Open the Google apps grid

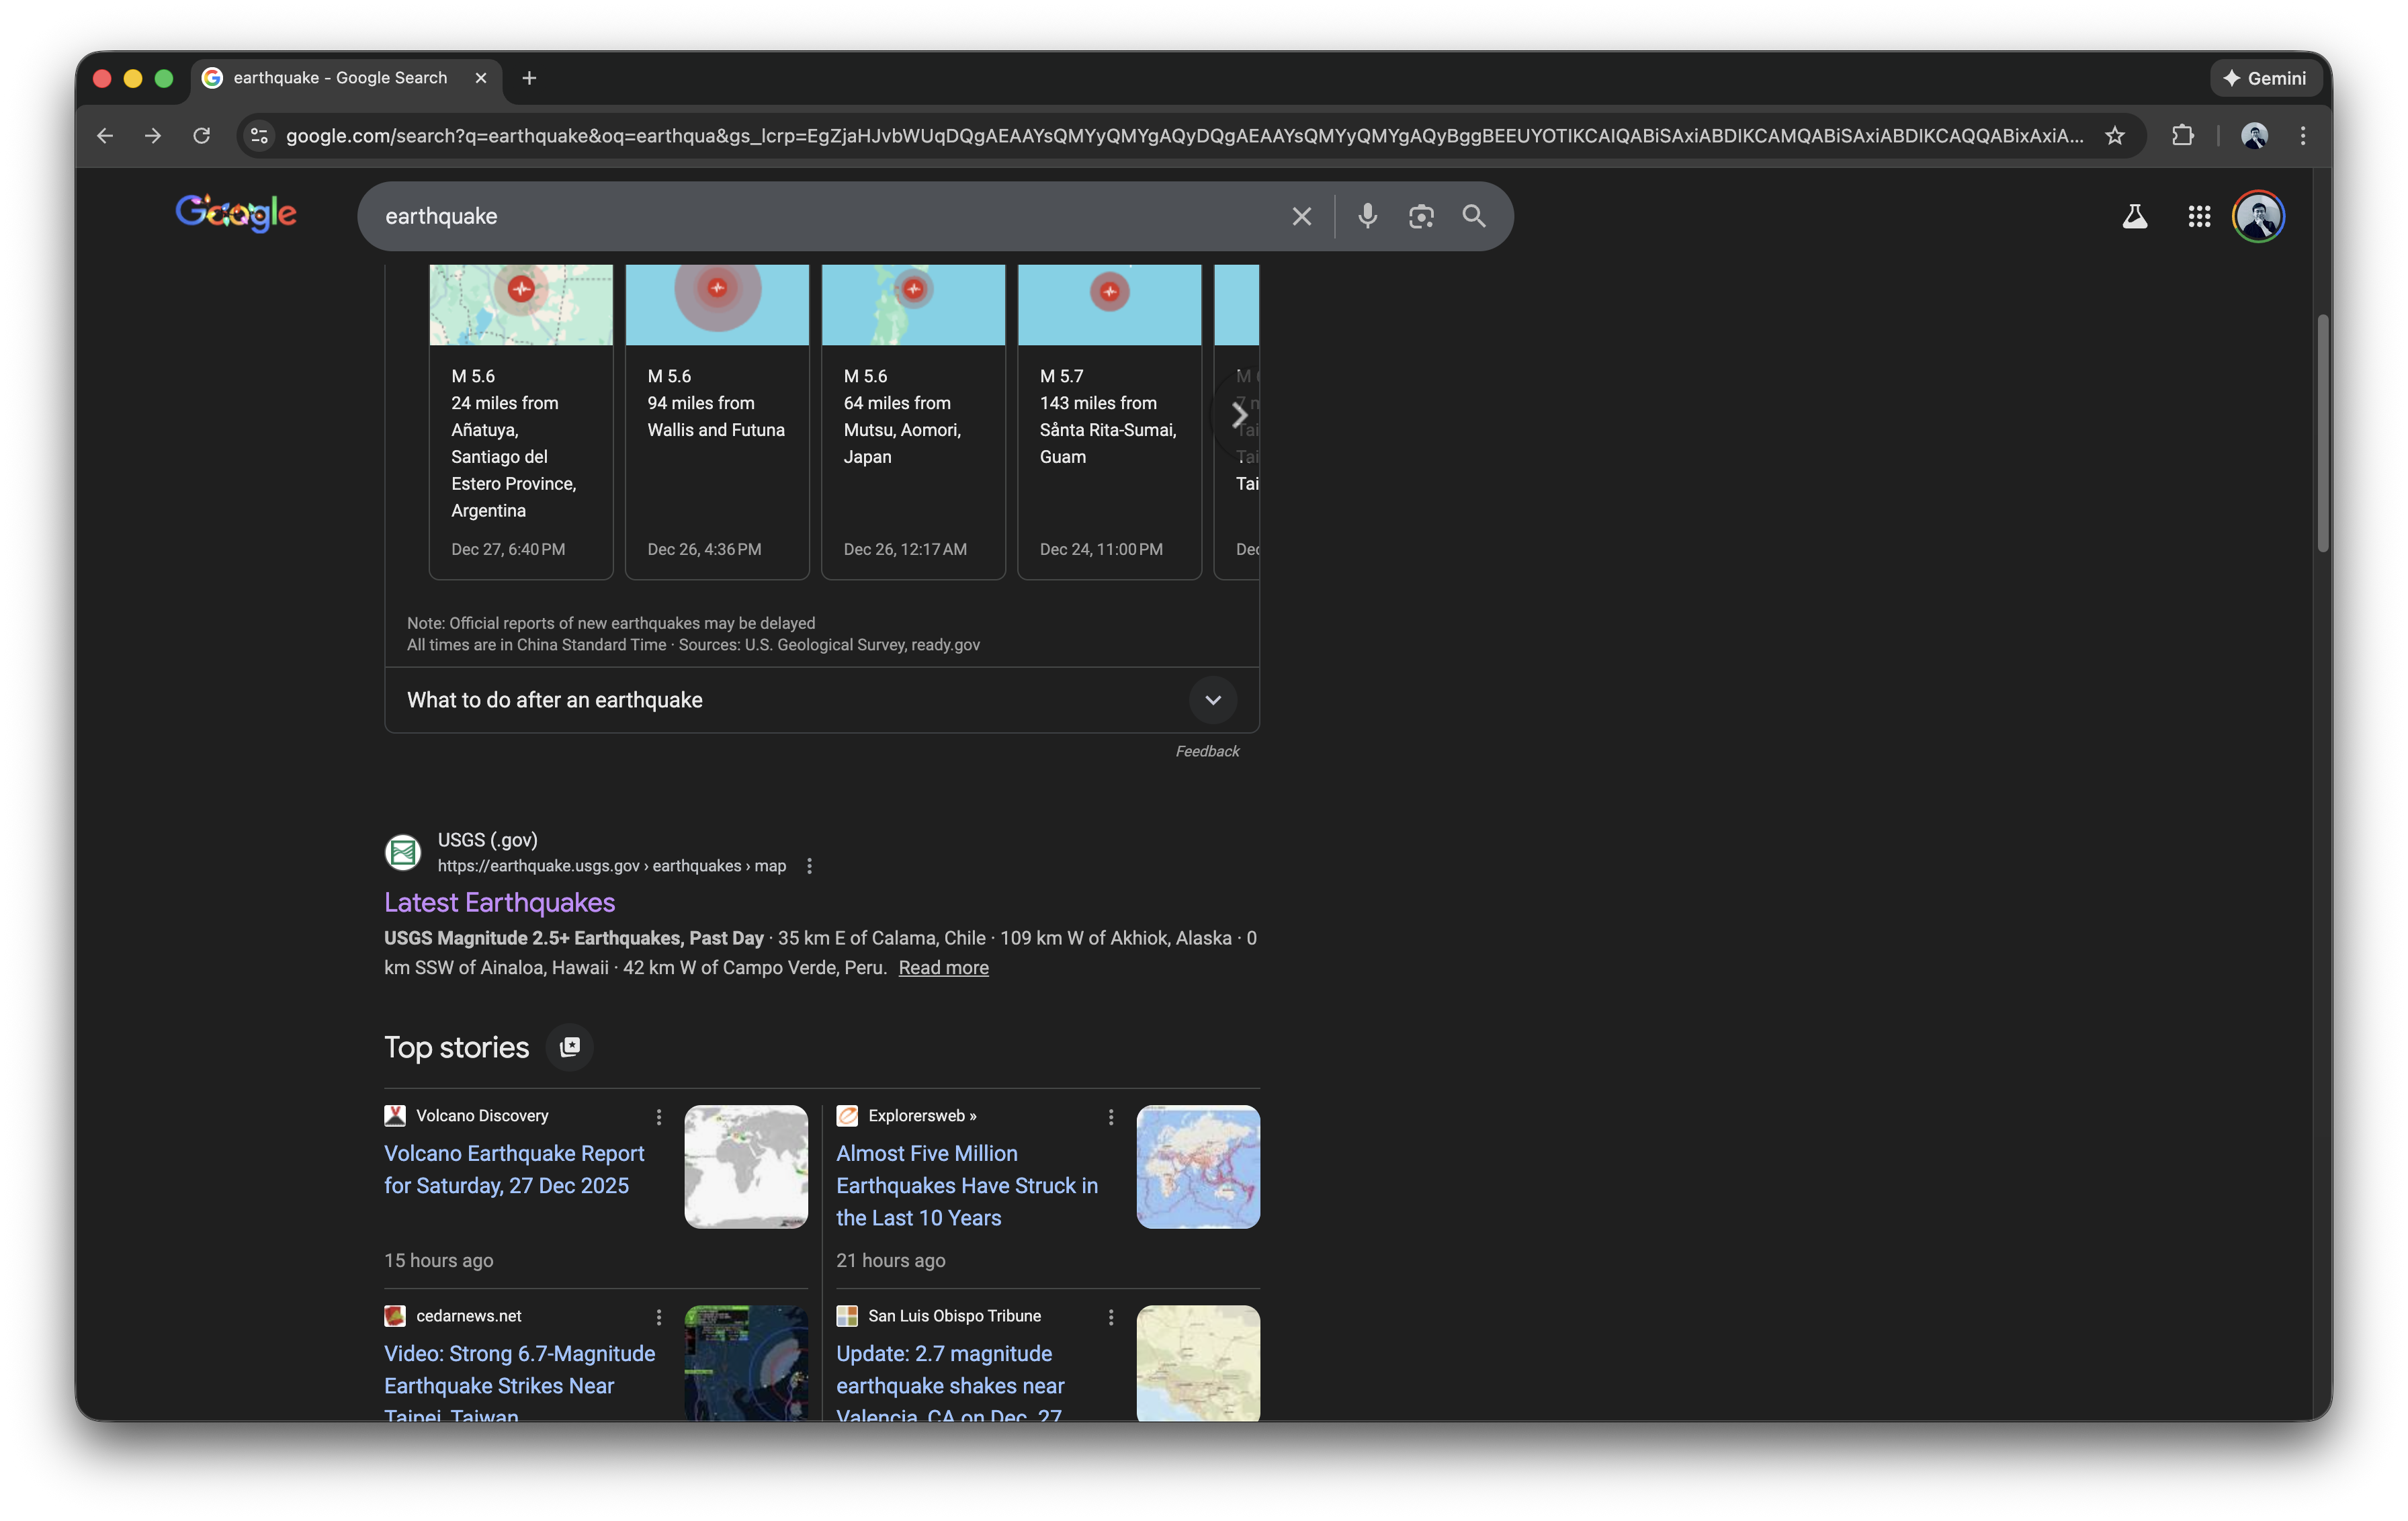coord(2198,216)
